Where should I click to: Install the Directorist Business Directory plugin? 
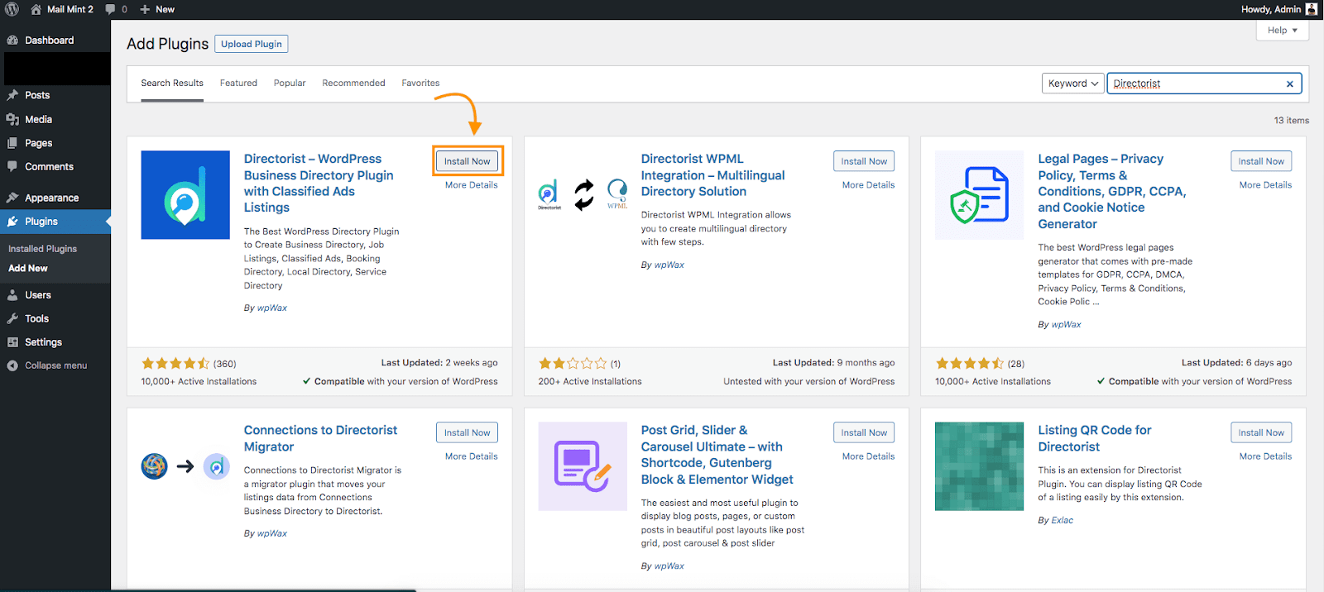[x=468, y=161]
